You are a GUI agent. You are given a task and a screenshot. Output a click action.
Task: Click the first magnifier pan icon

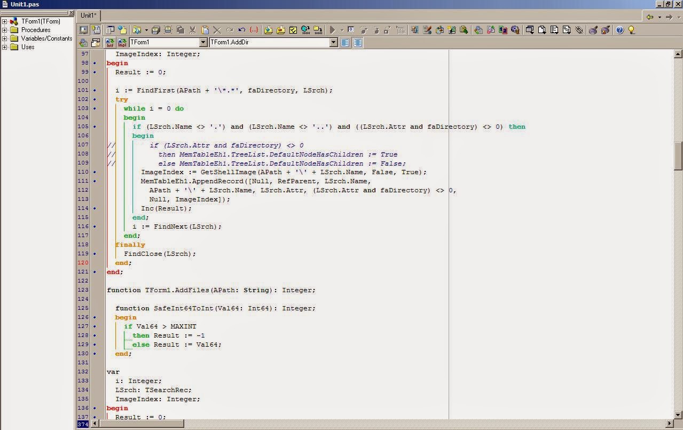[593, 30]
